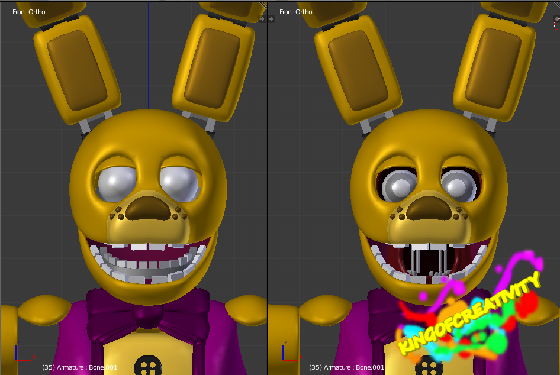Screen dimensions: 560x375
Task: Click the XZ axis gizmo in left viewport
Action: coord(24,351)
